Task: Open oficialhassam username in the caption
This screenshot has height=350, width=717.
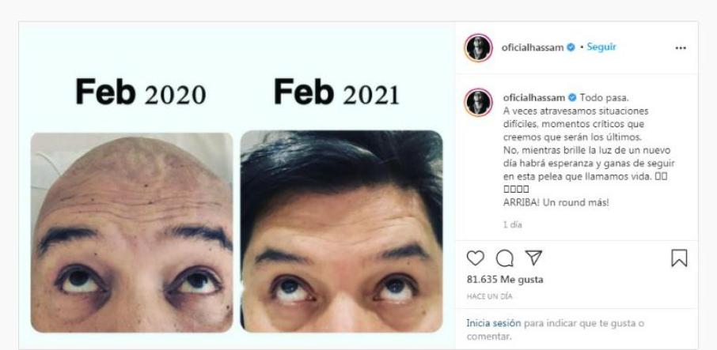Action: pyautogui.click(x=534, y=98)
